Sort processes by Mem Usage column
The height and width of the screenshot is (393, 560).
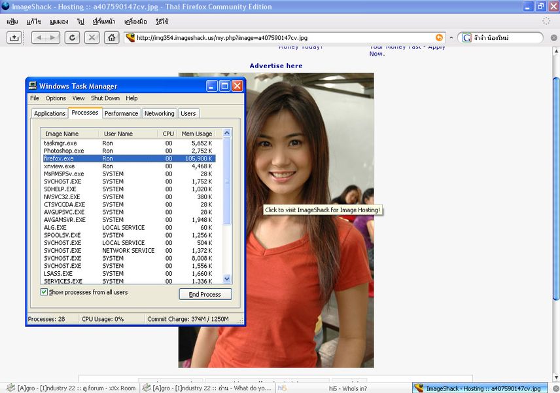point(197,134)
